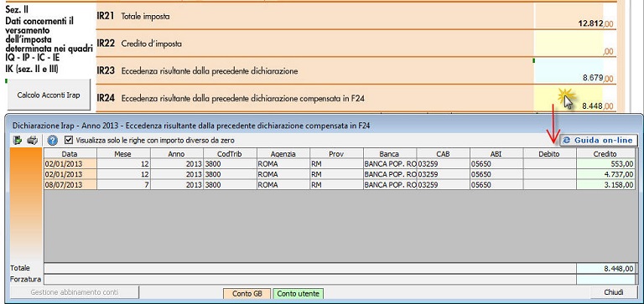Click Gestione abbinamento conti button
The width and height of the screenshot is (644, 304).
click(x=75, y=292)
